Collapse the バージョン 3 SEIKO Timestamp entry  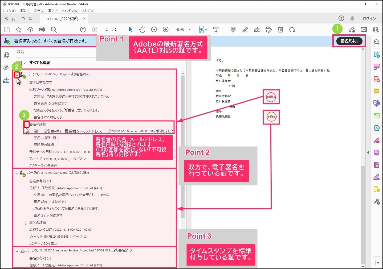tap(17, 251)
